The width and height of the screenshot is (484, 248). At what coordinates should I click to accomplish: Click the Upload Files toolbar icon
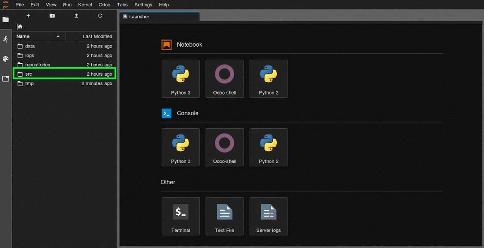tap(76, 16)
